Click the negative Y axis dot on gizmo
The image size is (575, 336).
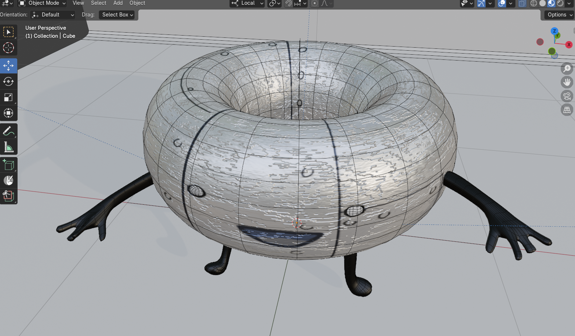[552, 51]
